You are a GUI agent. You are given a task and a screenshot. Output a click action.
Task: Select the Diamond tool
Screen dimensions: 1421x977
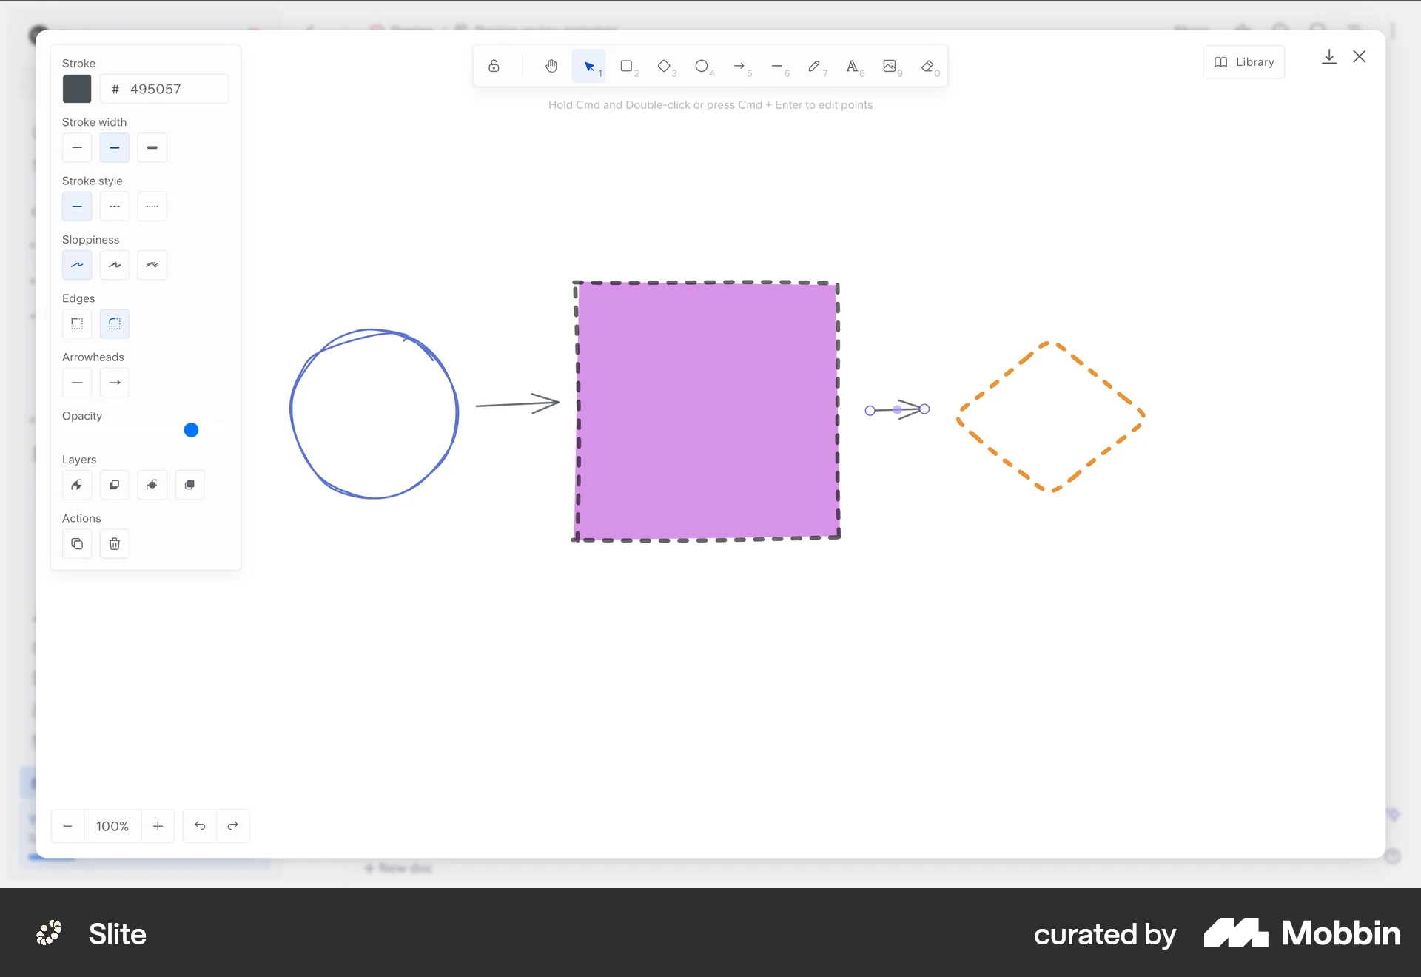665,66
